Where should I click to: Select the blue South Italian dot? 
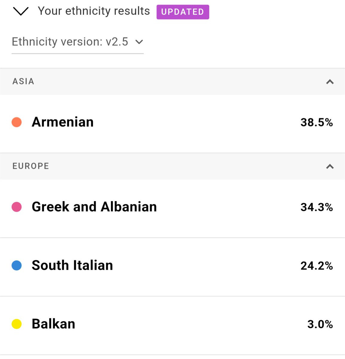pos(17,265)
